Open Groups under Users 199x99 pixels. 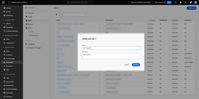pyautogui.click(x=32, y=32)
